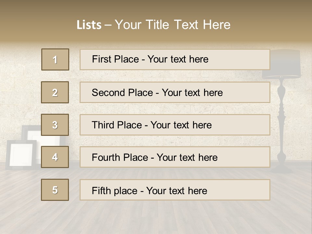Click the wooden floor background

(156, 217)
